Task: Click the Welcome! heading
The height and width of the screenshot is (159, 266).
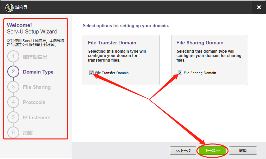Action: (19, 25)
